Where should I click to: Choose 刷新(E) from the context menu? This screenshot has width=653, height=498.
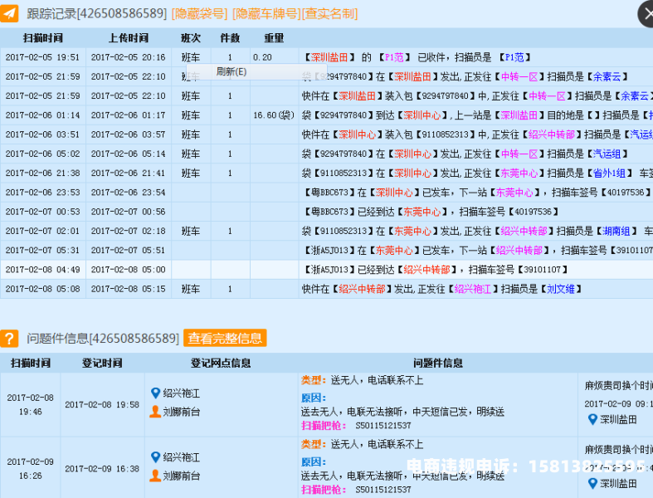click(x=231, y=72)
